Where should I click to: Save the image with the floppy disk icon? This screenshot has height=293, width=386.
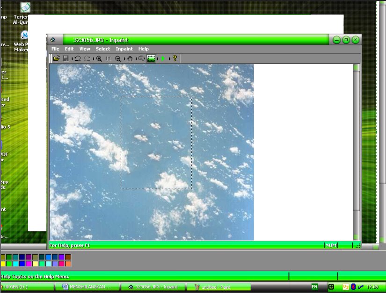point(66,58)
